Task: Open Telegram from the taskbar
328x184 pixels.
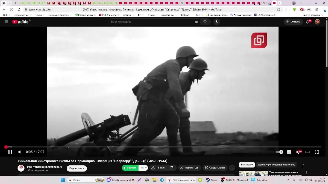Action: pos(162,180)
